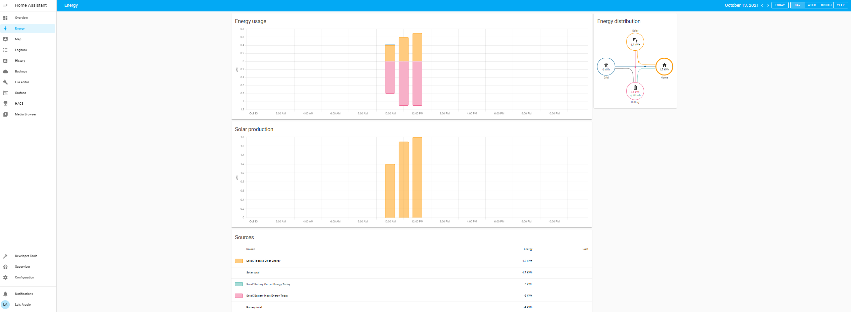The width and height of the screenshot is (851, 312).
Task: Click the Solar total row label
Action: point(253,272)
